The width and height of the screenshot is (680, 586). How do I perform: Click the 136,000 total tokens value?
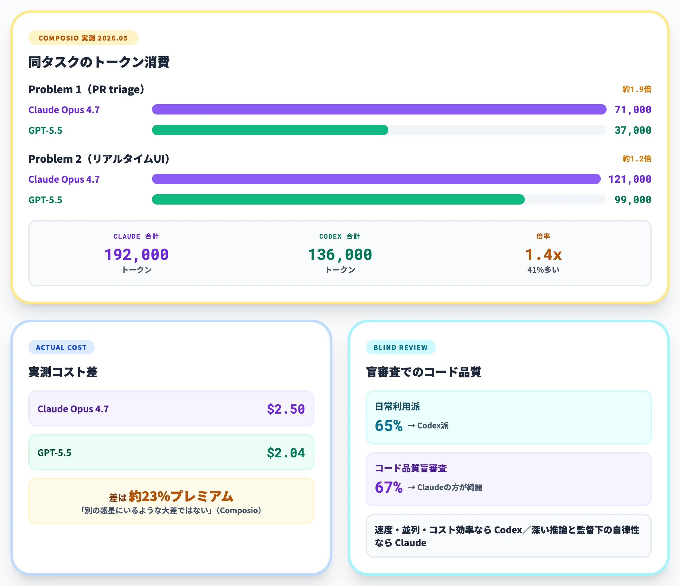coord(340,254)
